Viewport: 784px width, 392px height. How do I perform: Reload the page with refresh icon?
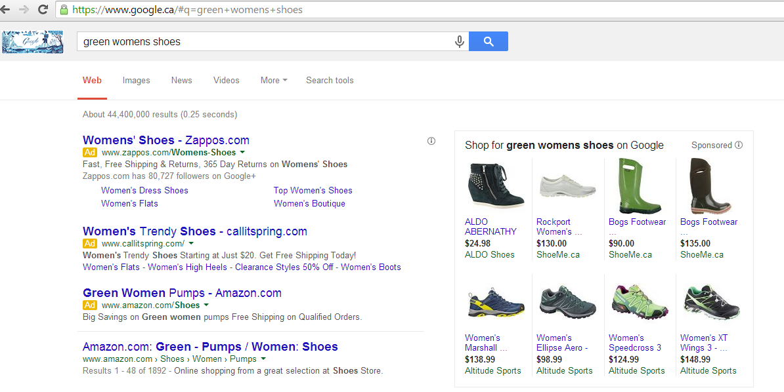click(x=43, y=9)
